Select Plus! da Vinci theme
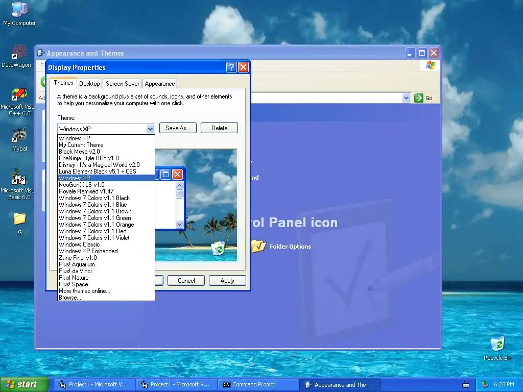The height and width of the screenshot is (392, 523). click(x=106, y=271)
